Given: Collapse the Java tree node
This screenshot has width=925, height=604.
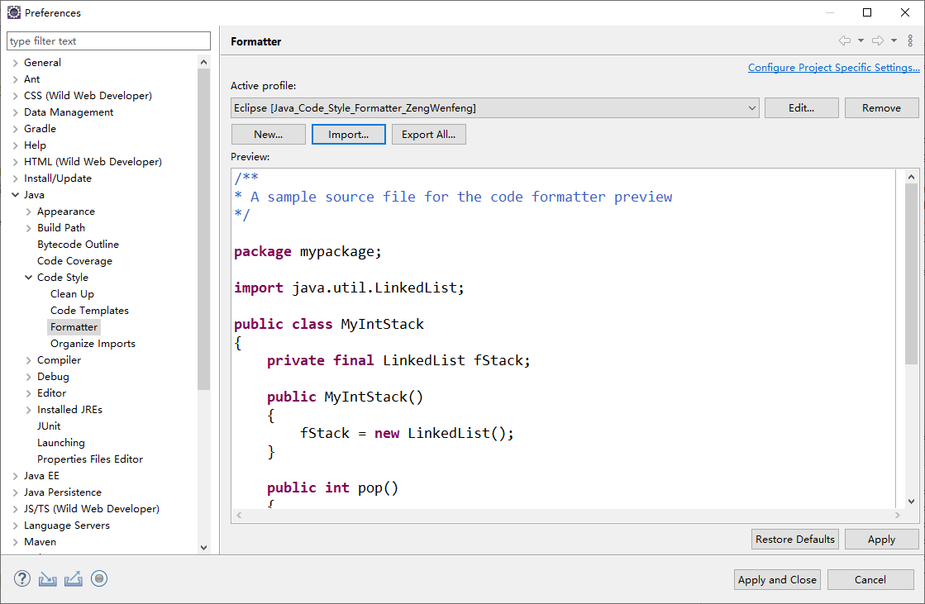Looking at the screenshot, I should 16,195.
